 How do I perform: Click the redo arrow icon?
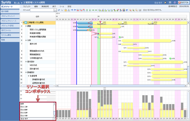tap(75, 10)
